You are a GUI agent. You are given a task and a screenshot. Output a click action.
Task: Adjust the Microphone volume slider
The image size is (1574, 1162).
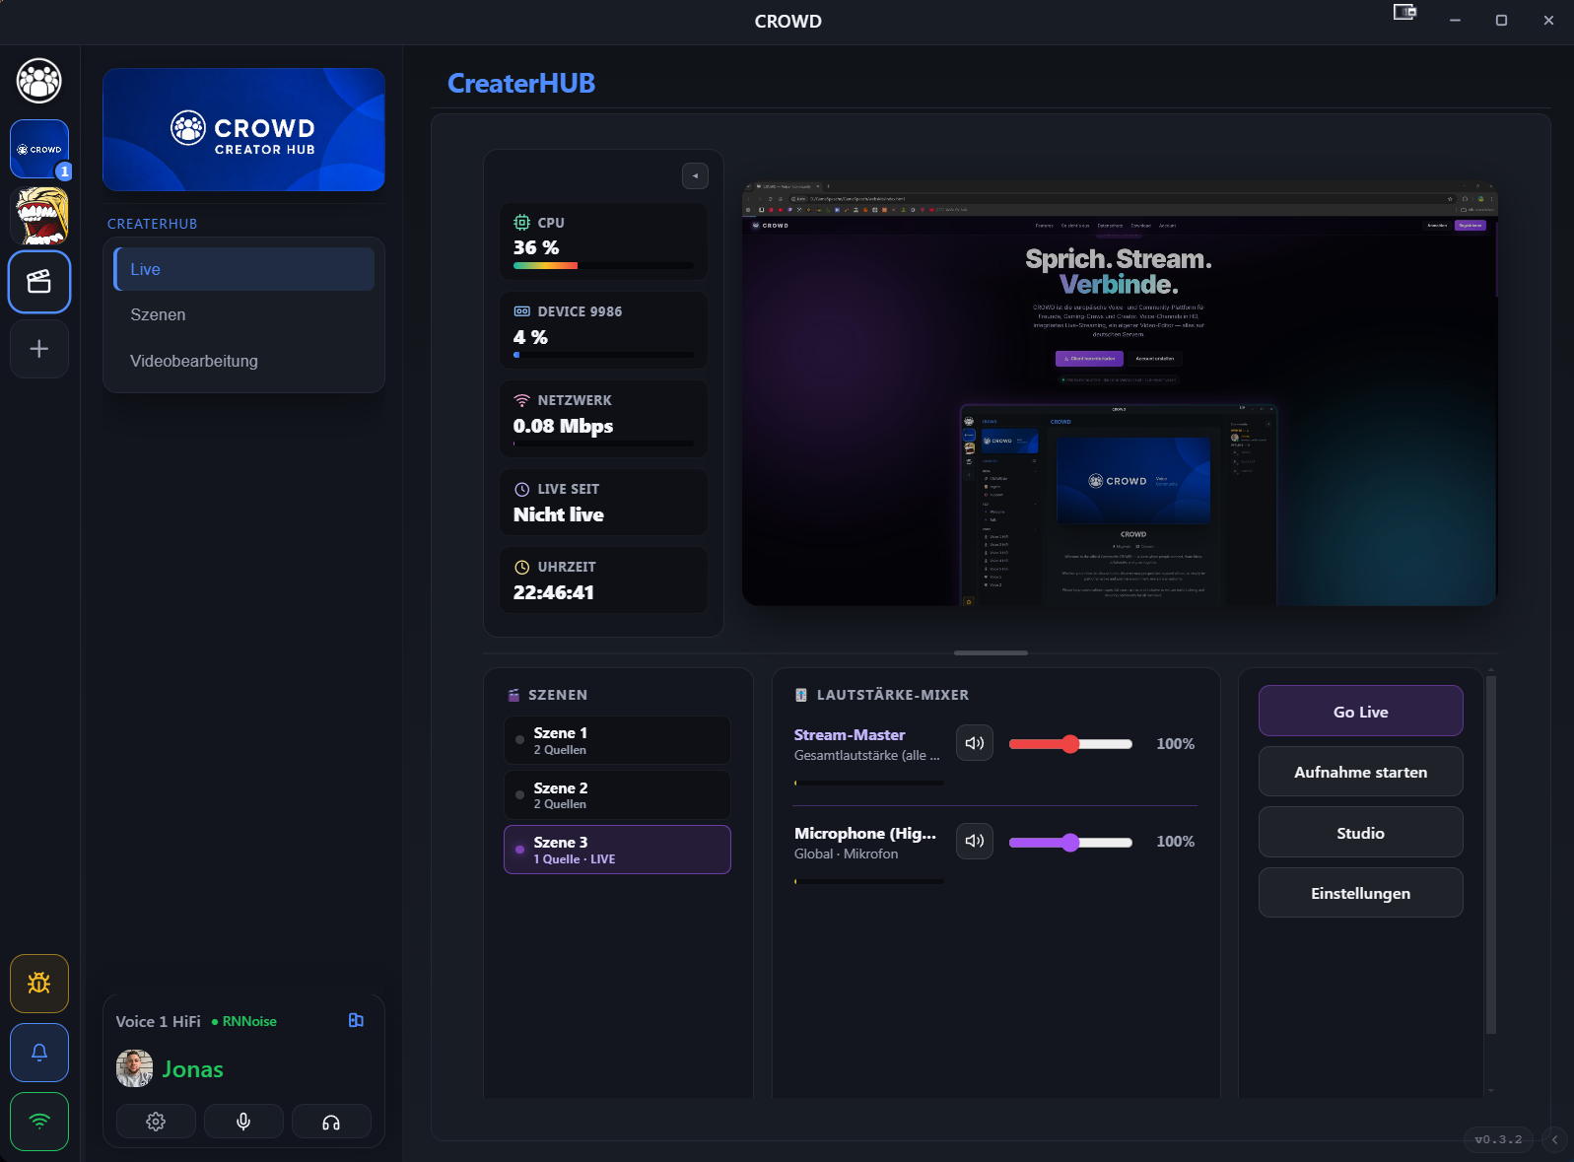[x=1070, y=843]
